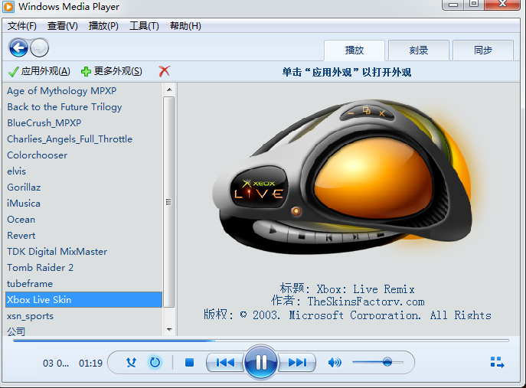Open the 帮助(H) menu
Image resolution: width=526 pixels, height=388 pixels.
click(x=185, y=26)
